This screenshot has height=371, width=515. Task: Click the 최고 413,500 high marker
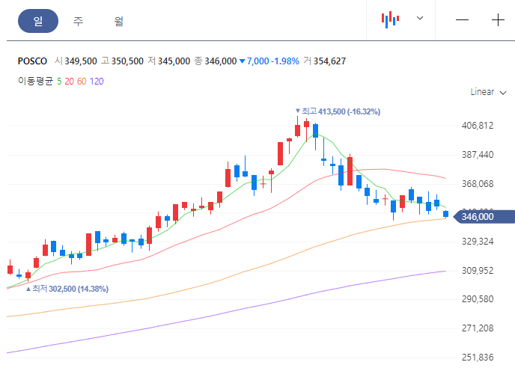pyautogui.click(x=338, y=111)
